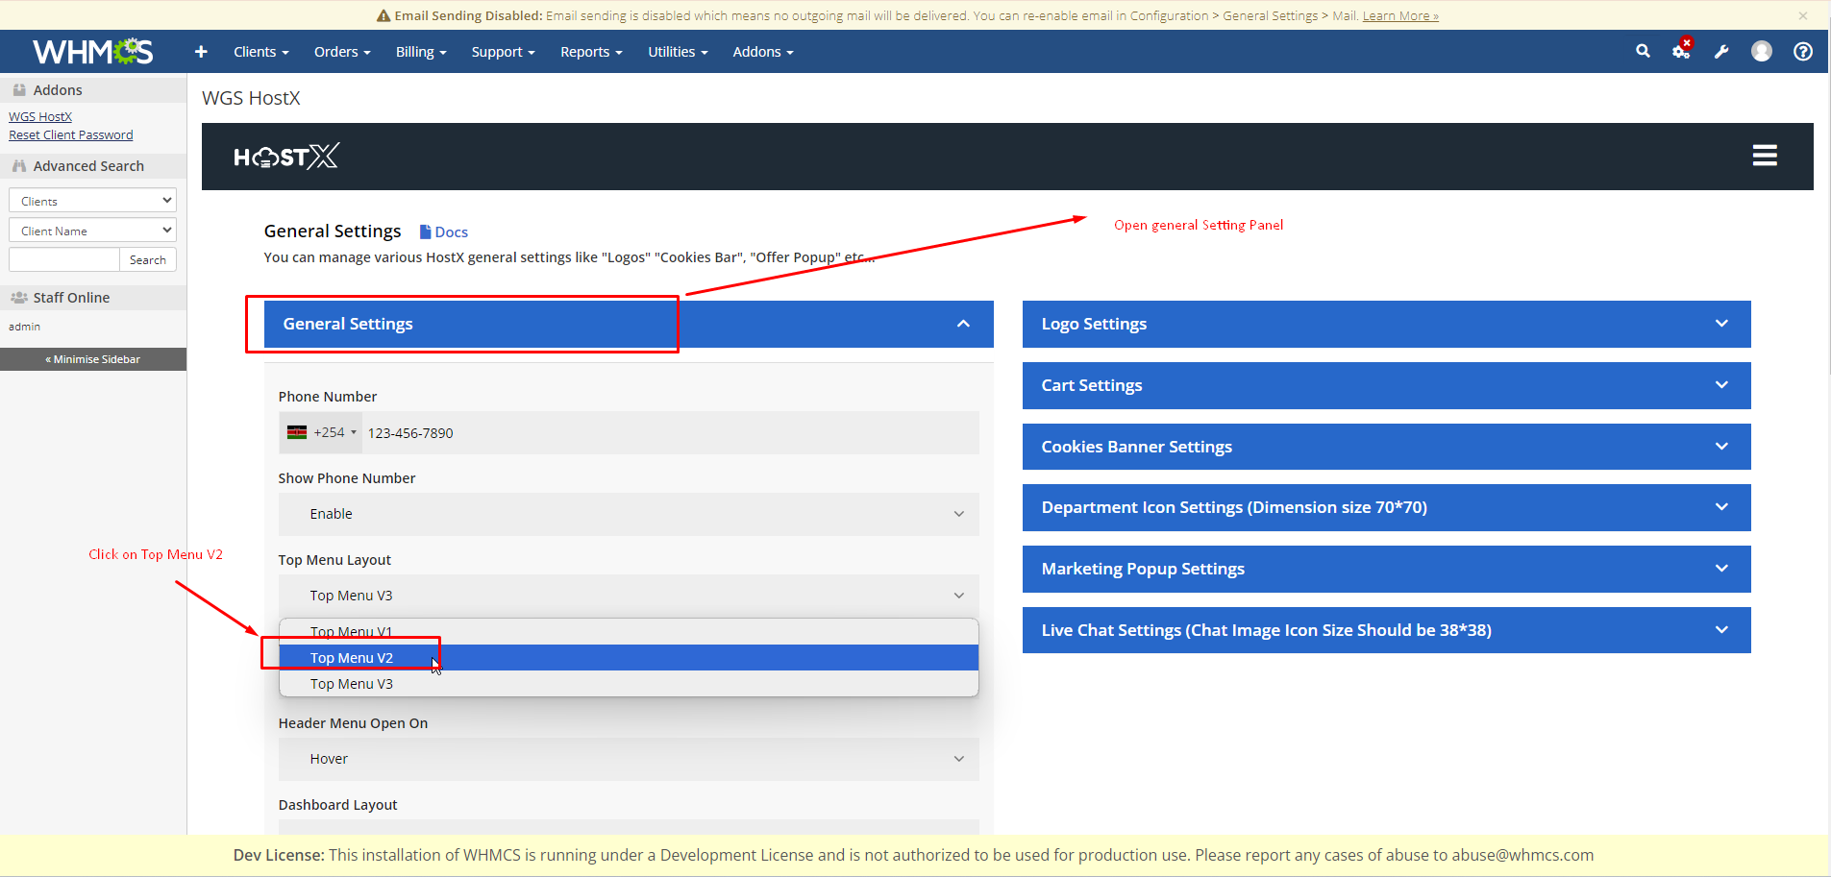Open the help question mark icon
This screenshot has width=1831, height=877.
tap(1802, 52)
